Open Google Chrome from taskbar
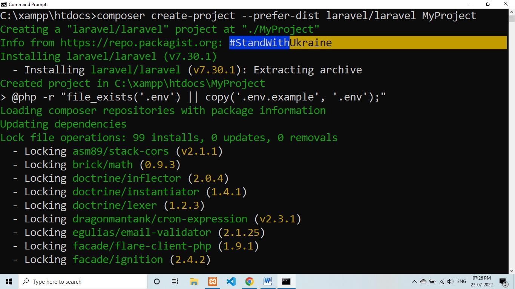Image resolution: width=515 pixels, height=289 pixels. click(x=249, y=281)
